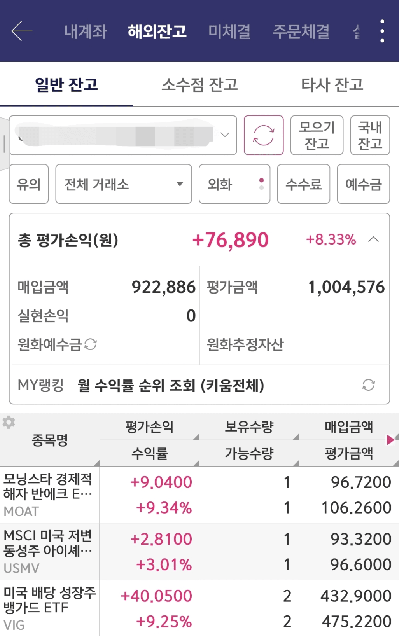Open the VIG holding row
The width and height of the screenshot is (399, 636).
[199, 608]
